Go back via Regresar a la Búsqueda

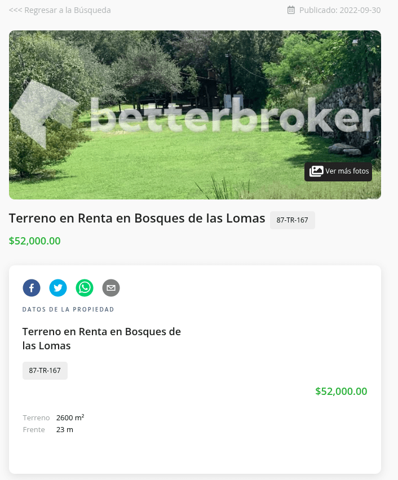click(x=60, y=10)
